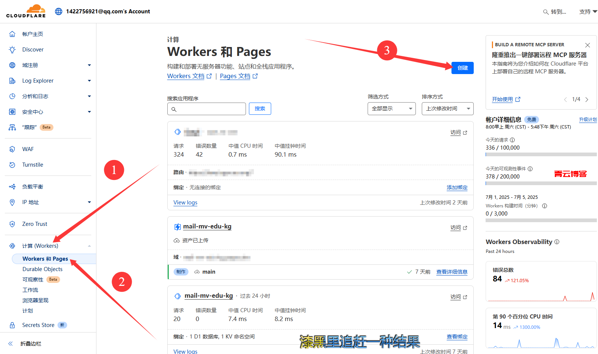The height and width of the screenshot is (354, 598).
Task: Click the info icon next to 今天的可观测性事件
Action: (530, 169)
